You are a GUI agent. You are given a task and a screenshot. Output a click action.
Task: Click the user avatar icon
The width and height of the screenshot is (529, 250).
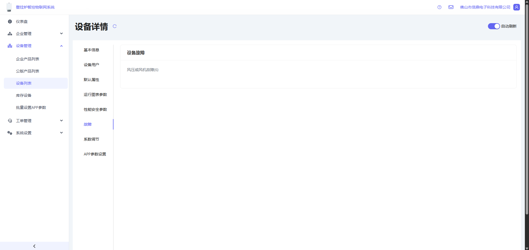517,7
